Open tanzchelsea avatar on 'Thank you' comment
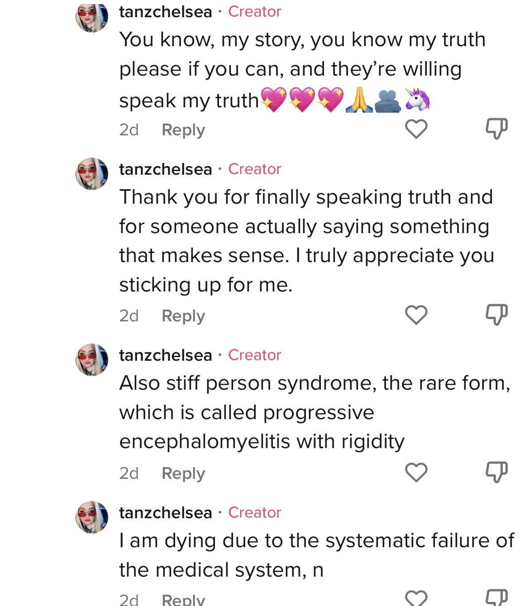The width and height of the screenshot is (529, 606). [92, 174]
